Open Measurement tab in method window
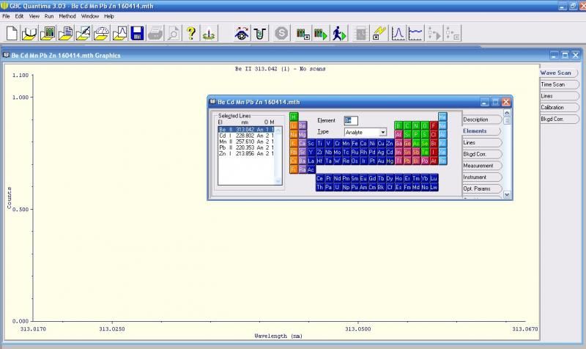Screen dimensions: 586x349 pyautogui.click(x=481, y=166)
